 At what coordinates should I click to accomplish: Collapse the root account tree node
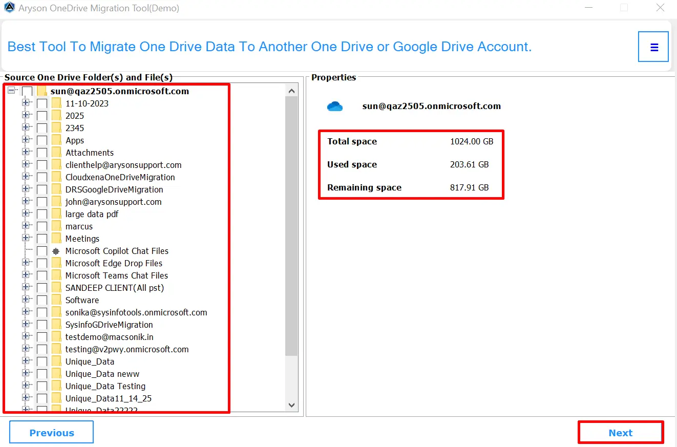tap(11, 90)
